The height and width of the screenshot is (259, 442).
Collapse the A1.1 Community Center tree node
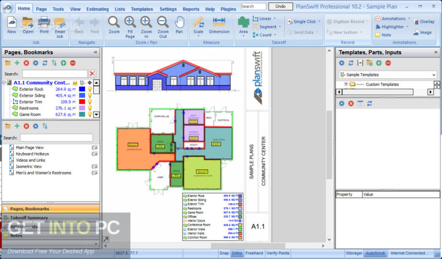[x=4, y=82]
